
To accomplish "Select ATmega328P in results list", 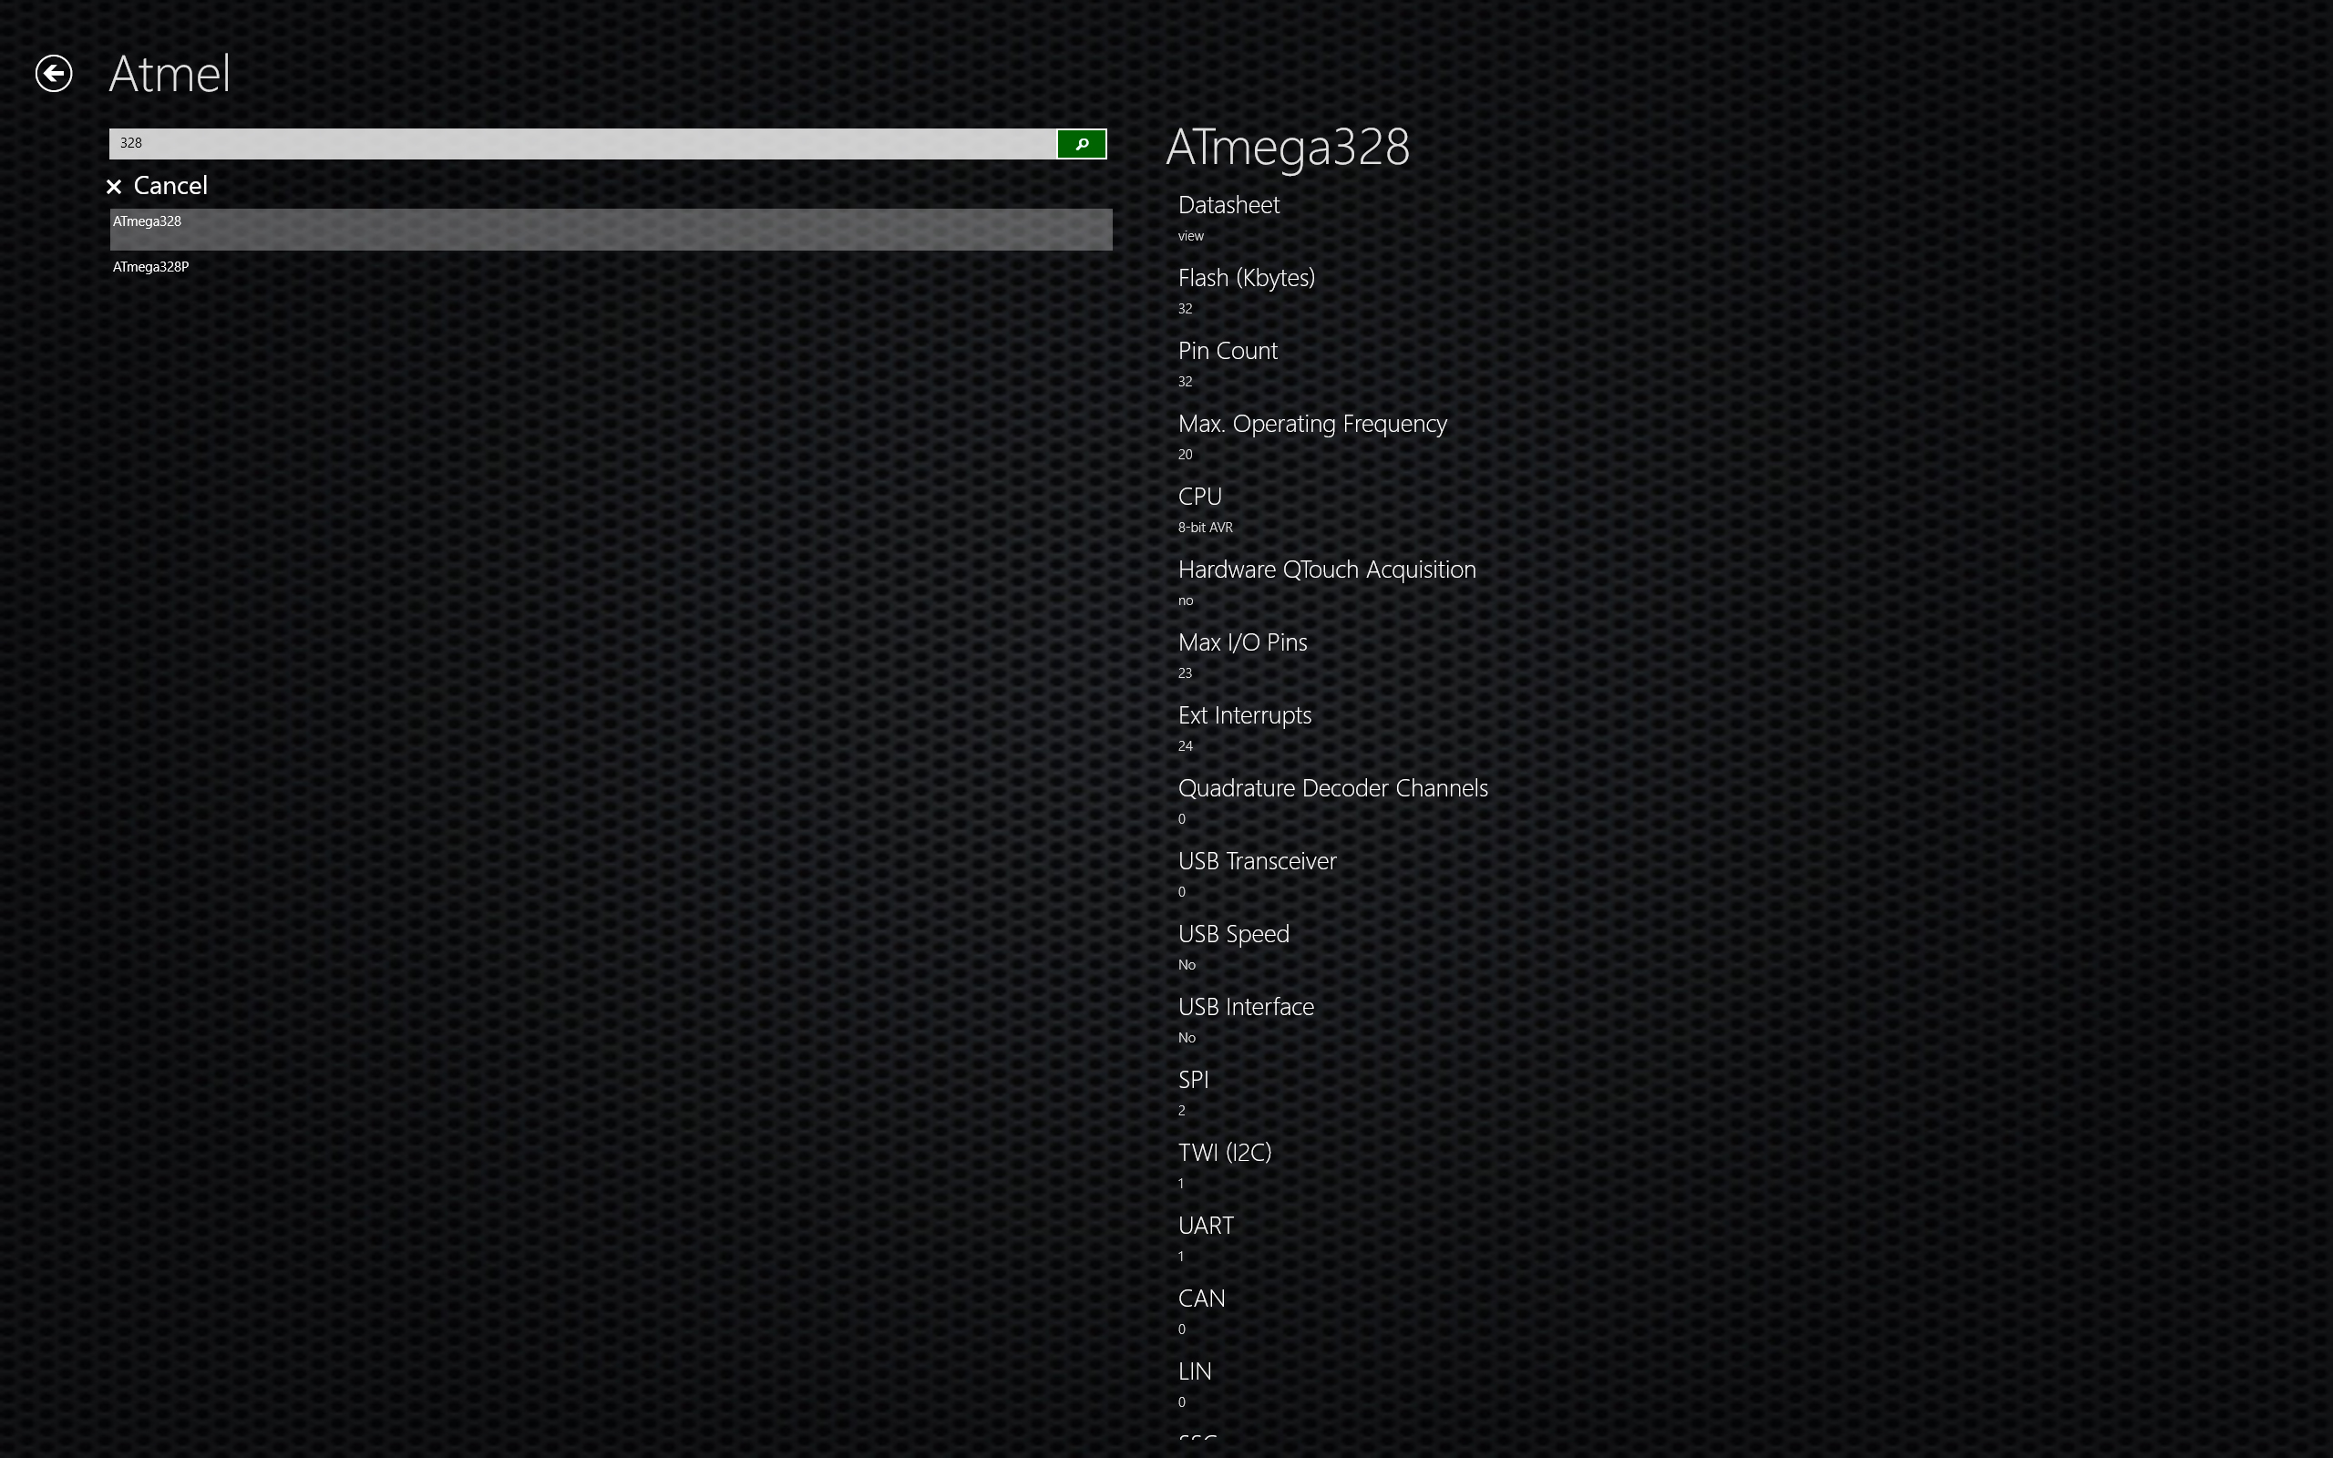I will tap(150, 267).
